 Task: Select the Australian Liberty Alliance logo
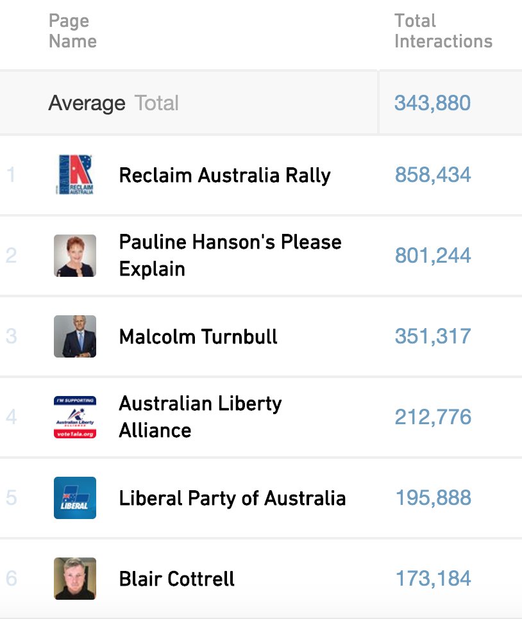75,417
